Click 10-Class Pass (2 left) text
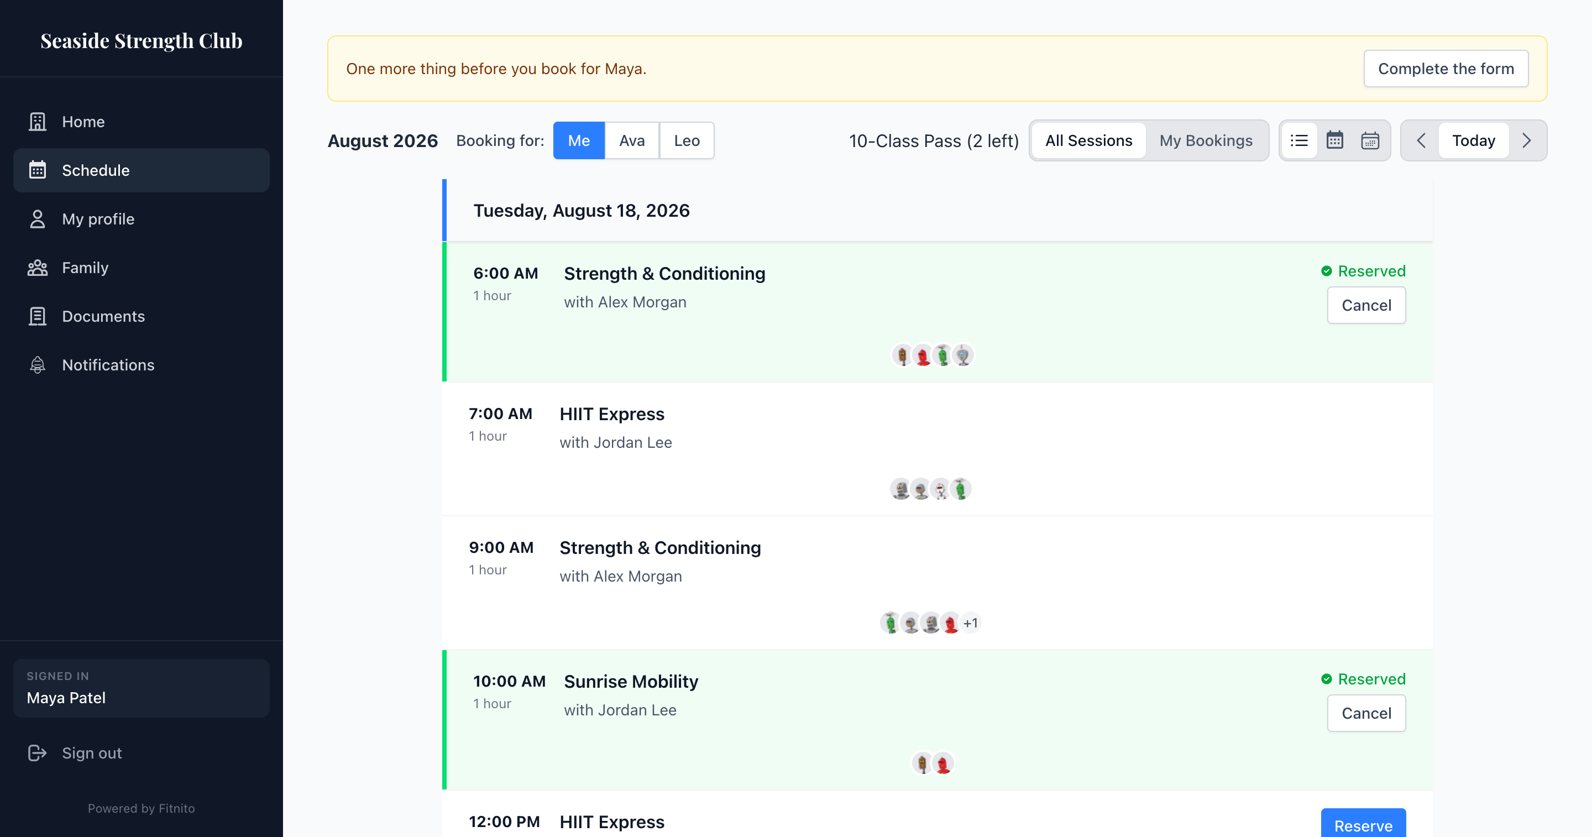This screenshot has height=837, width=1592. click(934, 141)
